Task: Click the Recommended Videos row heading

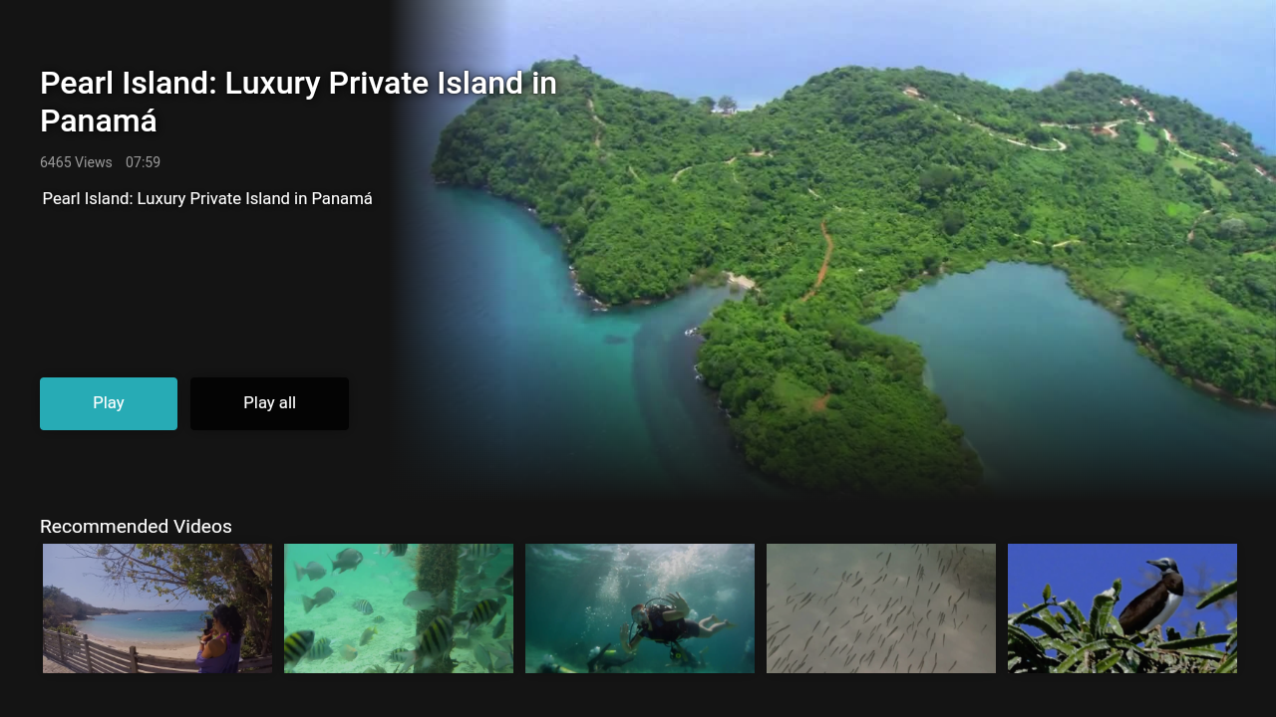Action: [x=136, y=527]
